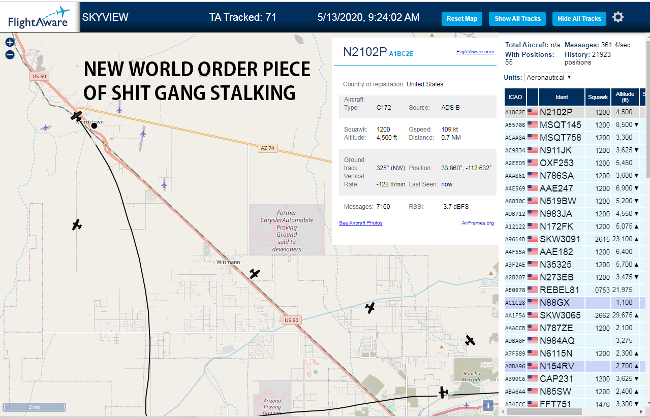650x418 pixels.
Task: Select the N786SA aircraft row
Action: [575, 175]
